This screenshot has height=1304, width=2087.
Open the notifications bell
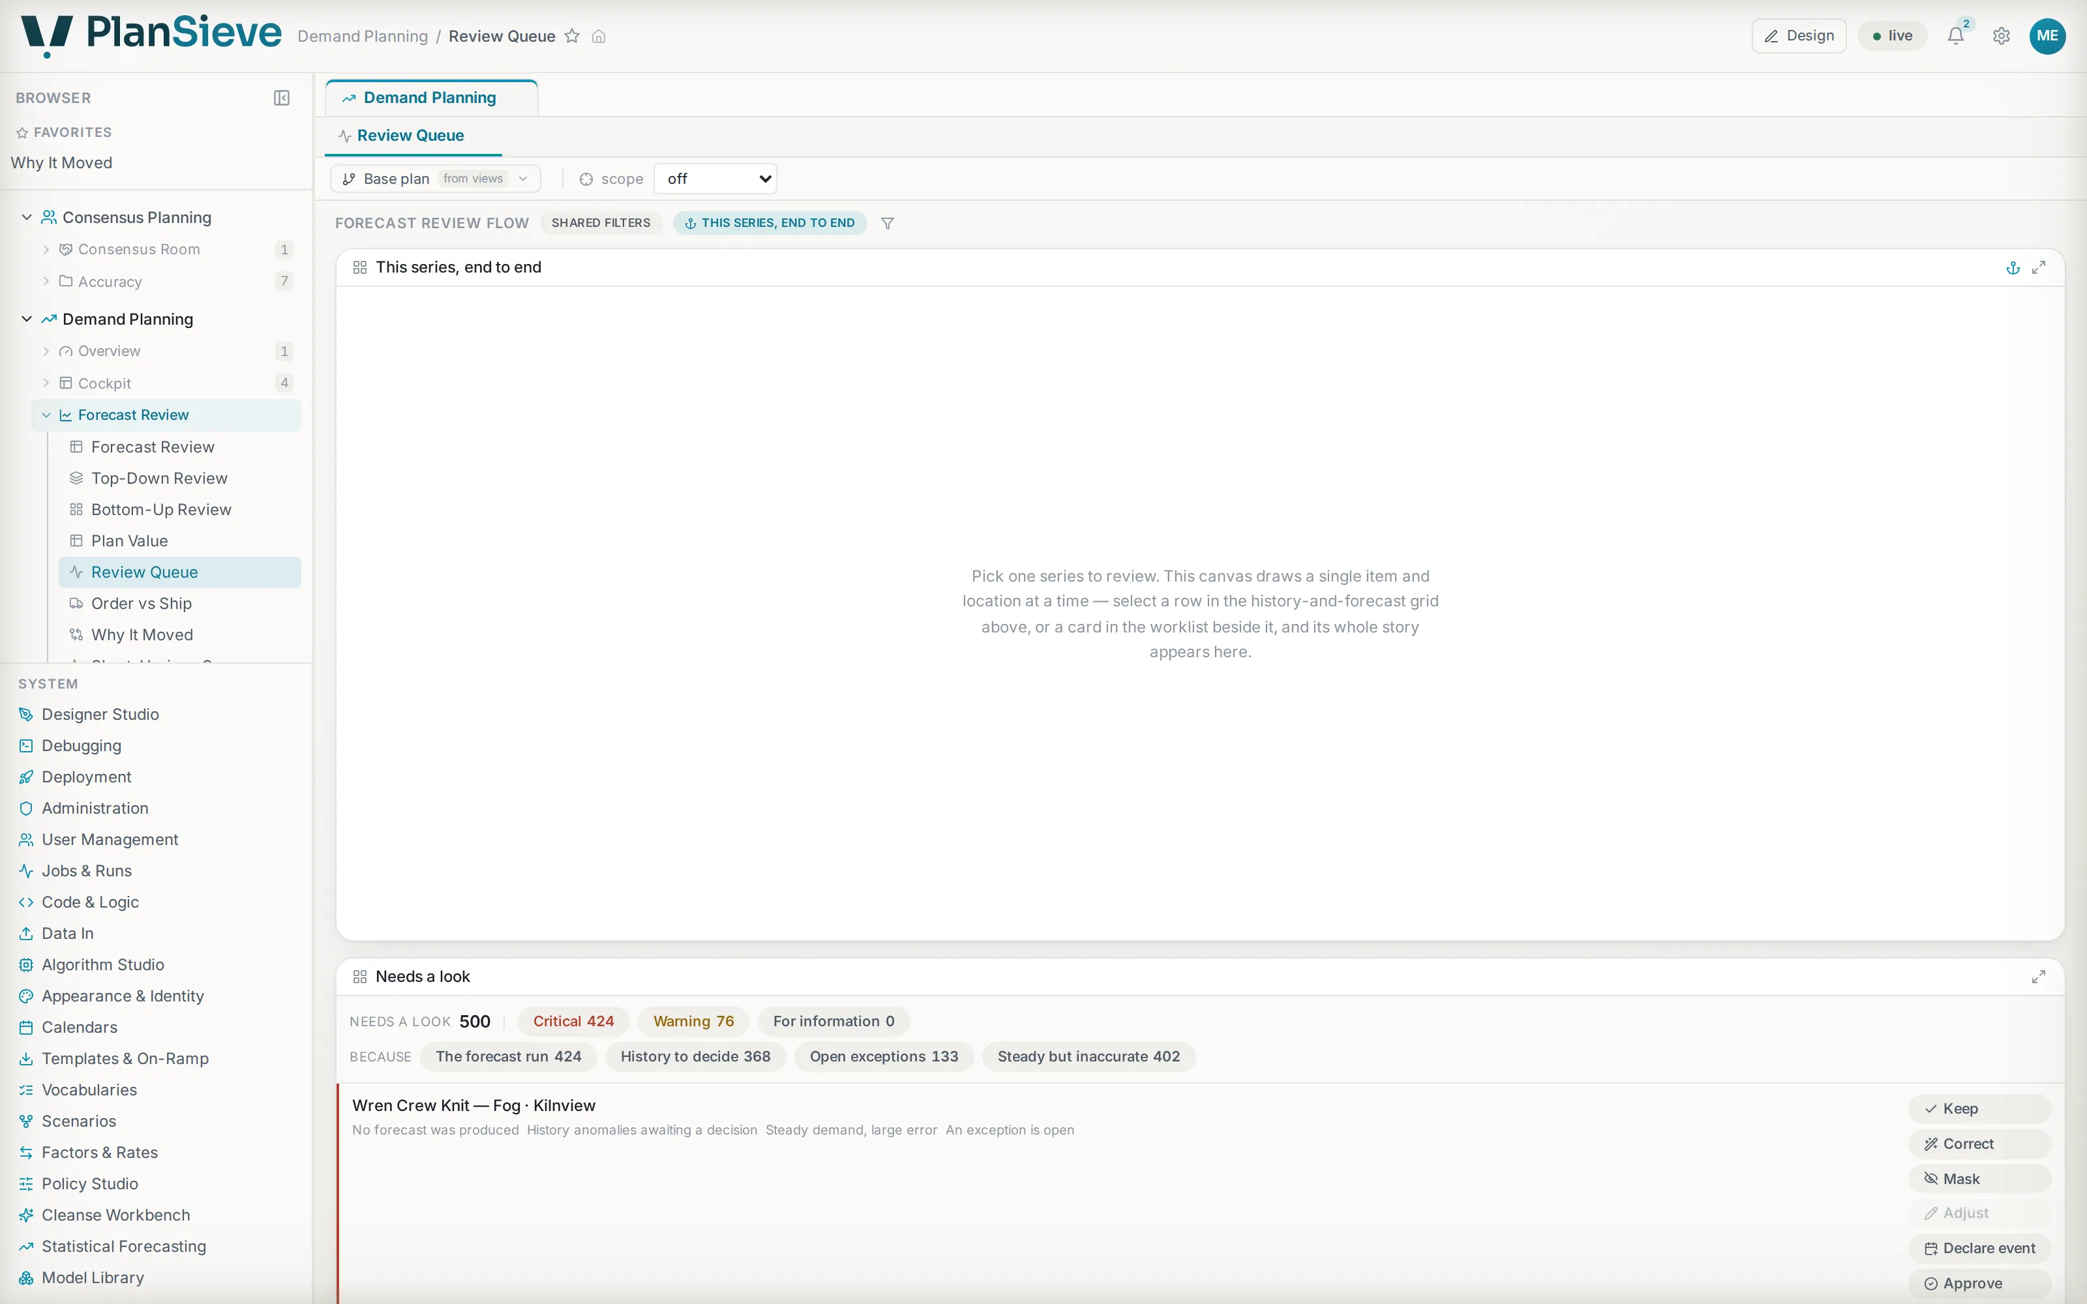click(x=1956, y=37)
